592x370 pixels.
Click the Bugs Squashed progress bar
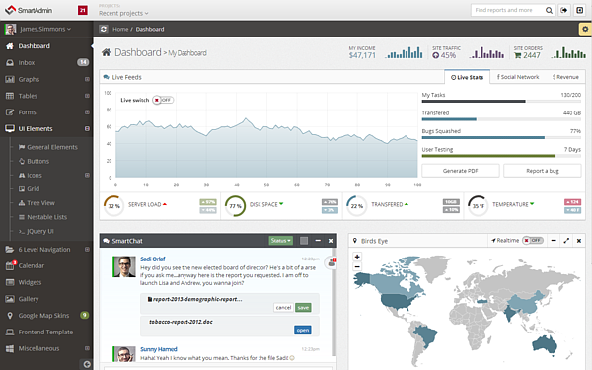tap(501, 138)
